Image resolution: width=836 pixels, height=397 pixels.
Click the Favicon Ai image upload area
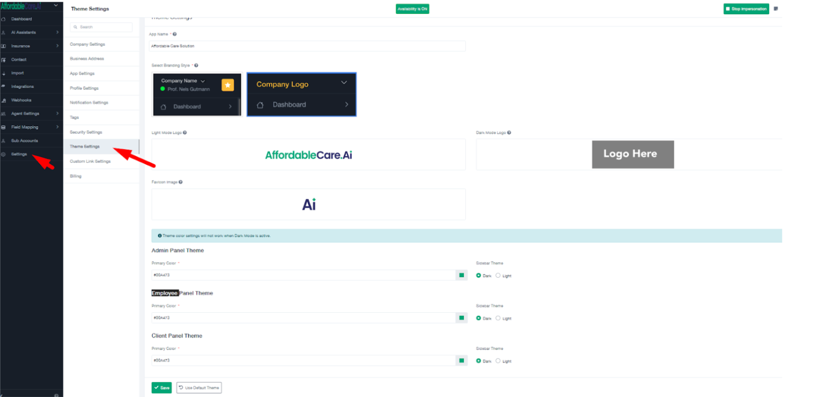click(309, 205)
